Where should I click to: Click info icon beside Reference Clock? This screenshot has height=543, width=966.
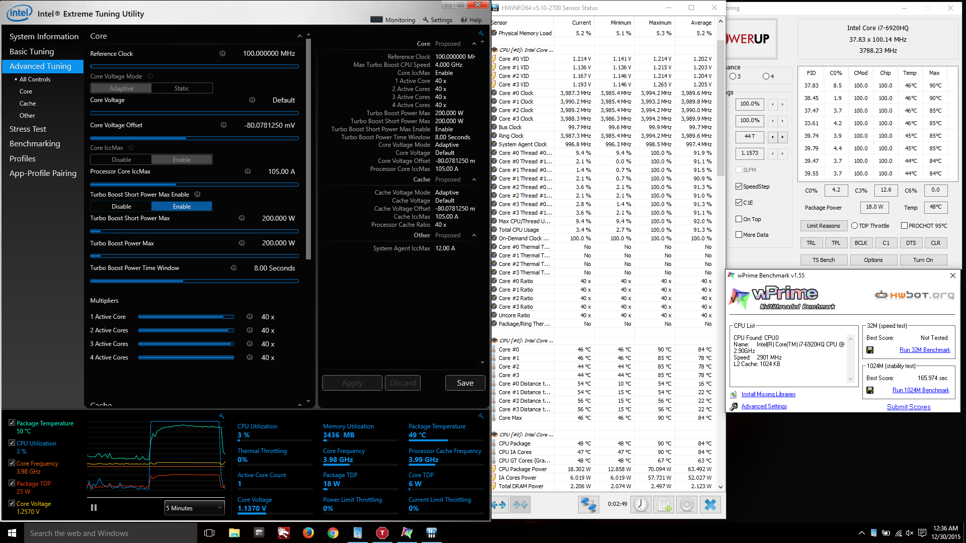[222, 53]
